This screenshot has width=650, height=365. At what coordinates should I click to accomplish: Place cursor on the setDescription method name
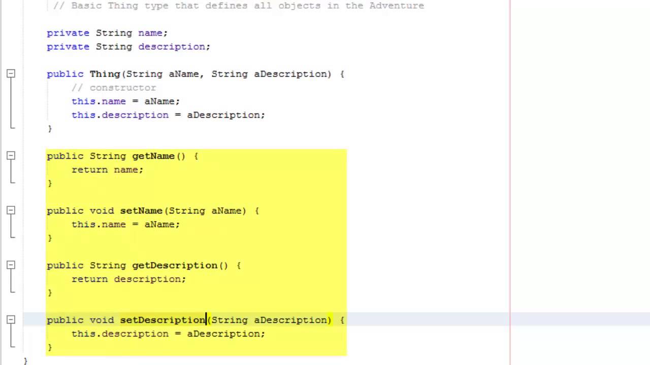[162, 320]
